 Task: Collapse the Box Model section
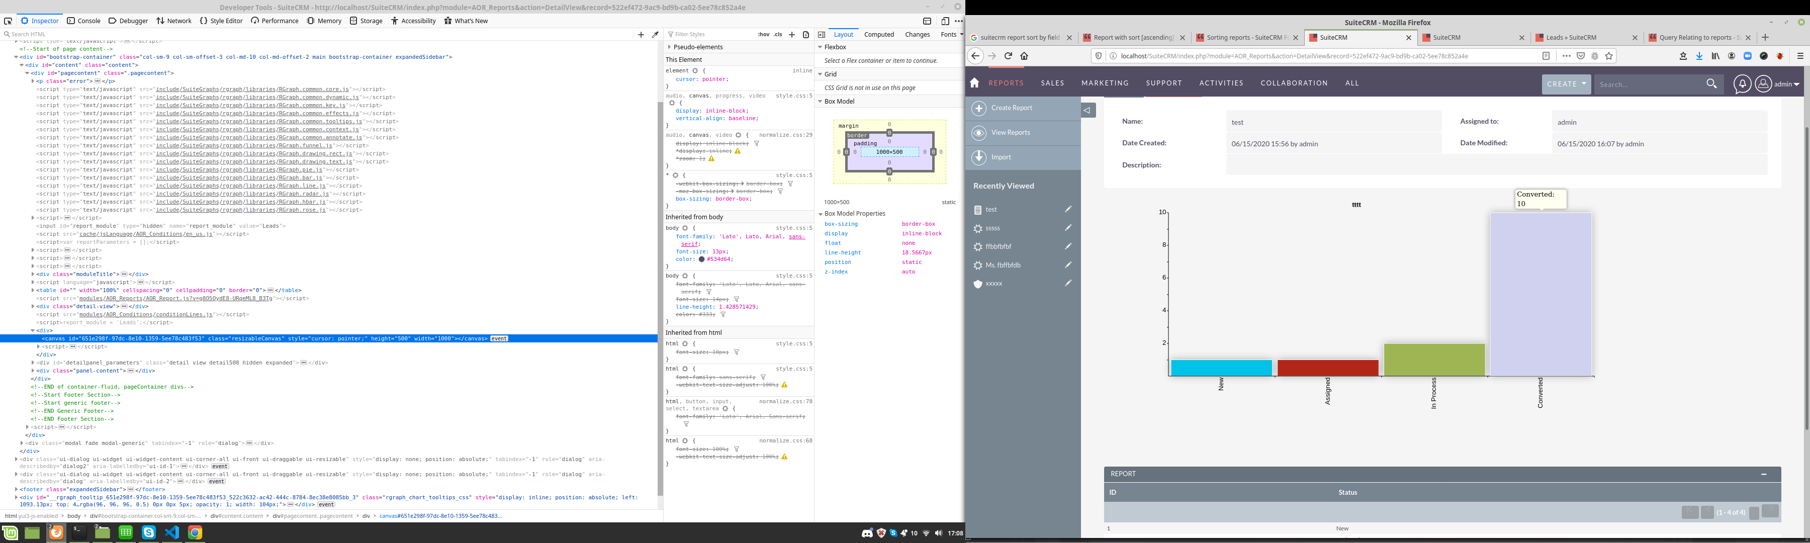click(x=820, y=101)
